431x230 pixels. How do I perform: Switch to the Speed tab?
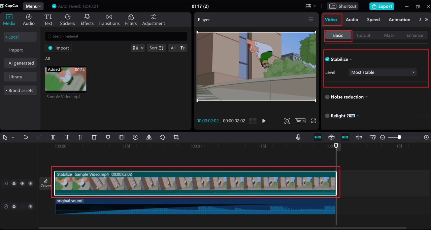click(373, 20)
